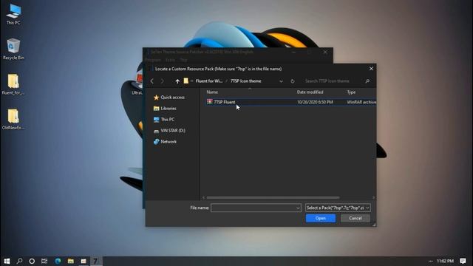Open VIN STAR (D:) drive

pos(169,131)
